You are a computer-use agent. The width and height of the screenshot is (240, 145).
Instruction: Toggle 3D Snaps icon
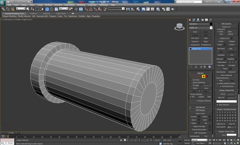click(x=86, y=9)
